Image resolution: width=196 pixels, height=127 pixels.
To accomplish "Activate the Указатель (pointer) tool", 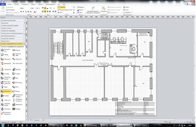I will tap(61, 7).
